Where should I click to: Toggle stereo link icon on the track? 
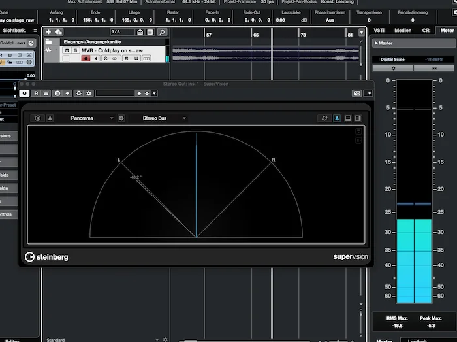(x=114, y=58)
